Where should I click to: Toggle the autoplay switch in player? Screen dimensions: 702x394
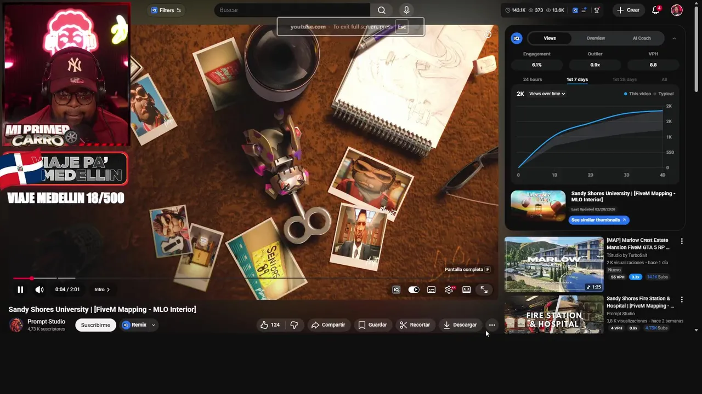pyautogui.click(x=414, y=289)
